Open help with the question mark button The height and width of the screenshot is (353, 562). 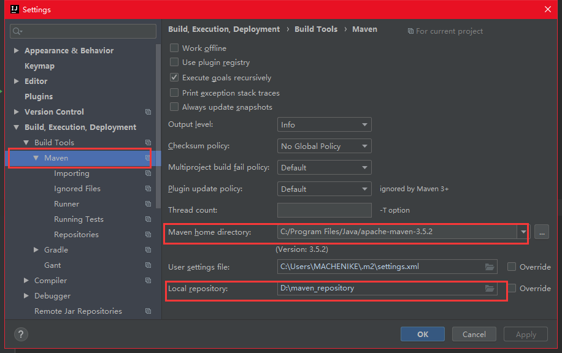21,335
